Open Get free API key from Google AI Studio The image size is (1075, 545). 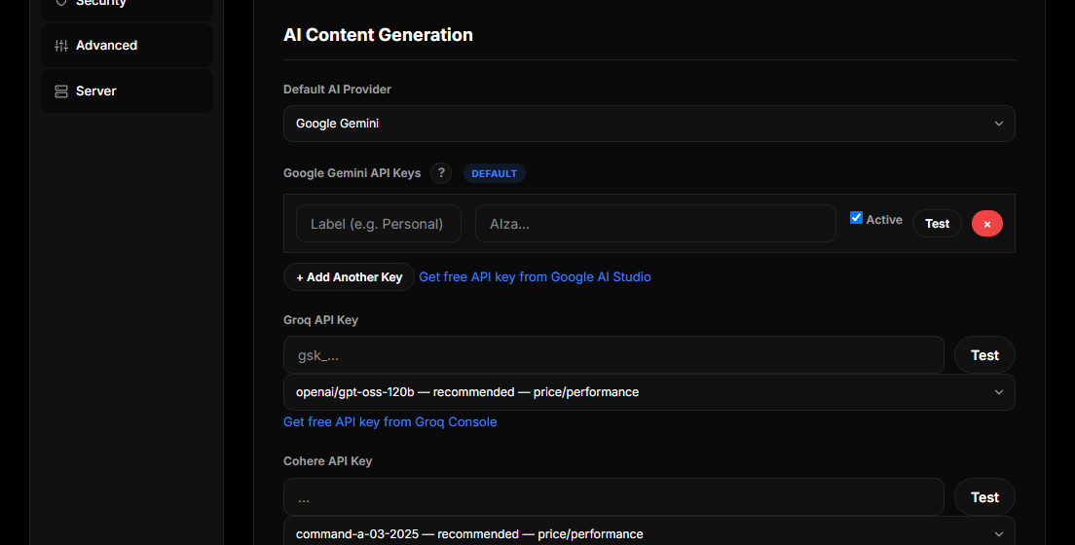(535, 277)
